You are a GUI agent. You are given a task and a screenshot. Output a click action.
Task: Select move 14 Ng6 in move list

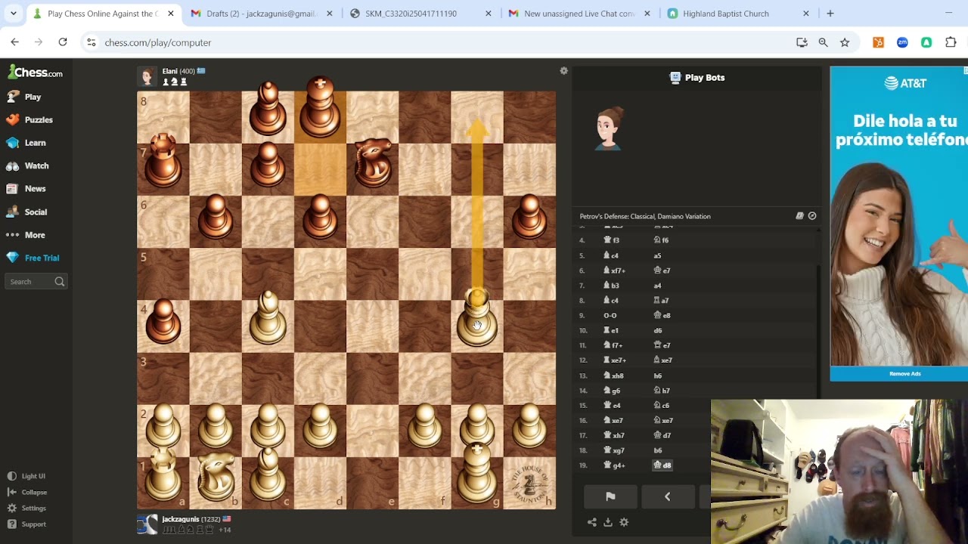[x=612, y=391]
